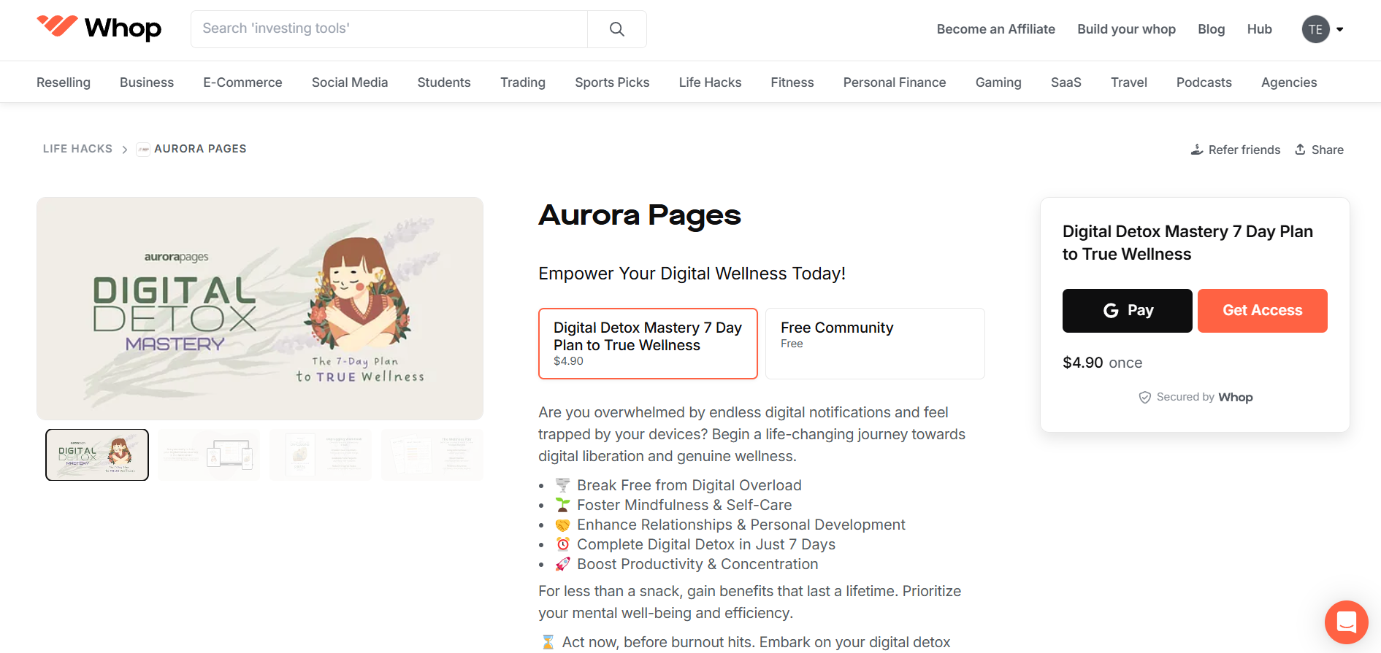Select the Agencies category
Viewport: 1381px width, 653px height.
1289,82
